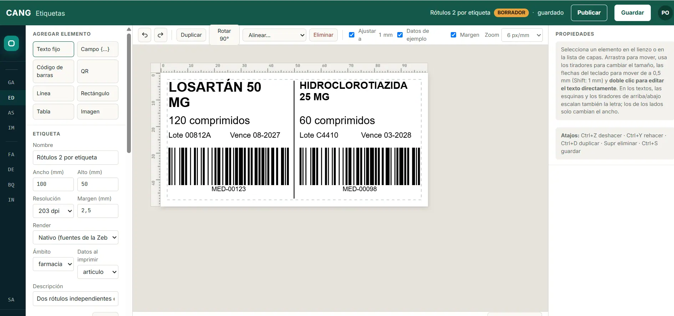Open the Ámbito farmacia dropdown
The image size is (674, 316).
(x=53, y=264)
